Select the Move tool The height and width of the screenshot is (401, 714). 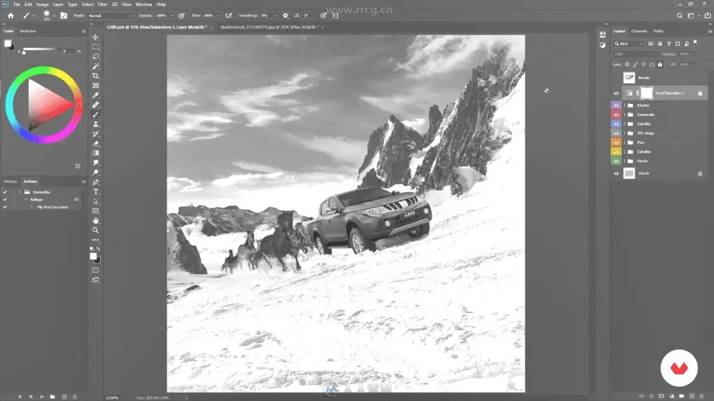tap(96, 37)
